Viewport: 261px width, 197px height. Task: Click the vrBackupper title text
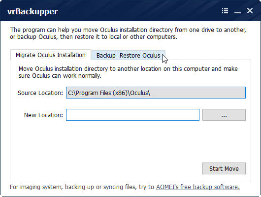click(x=33, y=12)
